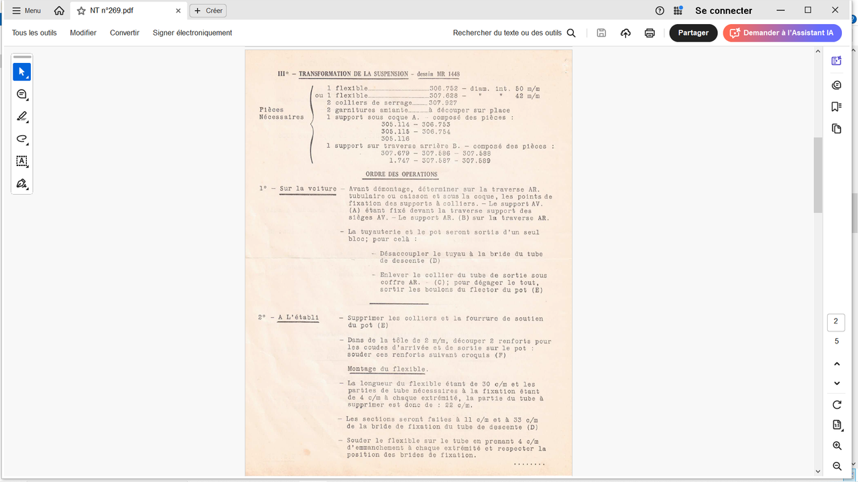The height and width of the screenshot is (482, 858).
Task: Go to the Home icon
Action: point(60,11)
